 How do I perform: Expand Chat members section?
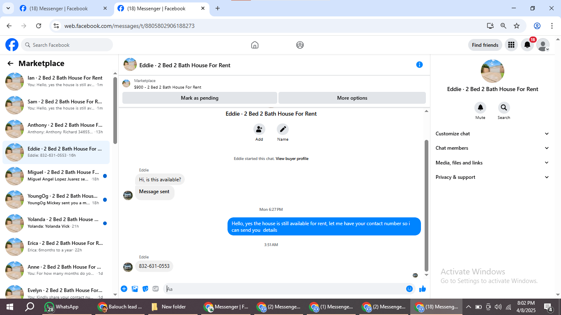tap(492, 148)
